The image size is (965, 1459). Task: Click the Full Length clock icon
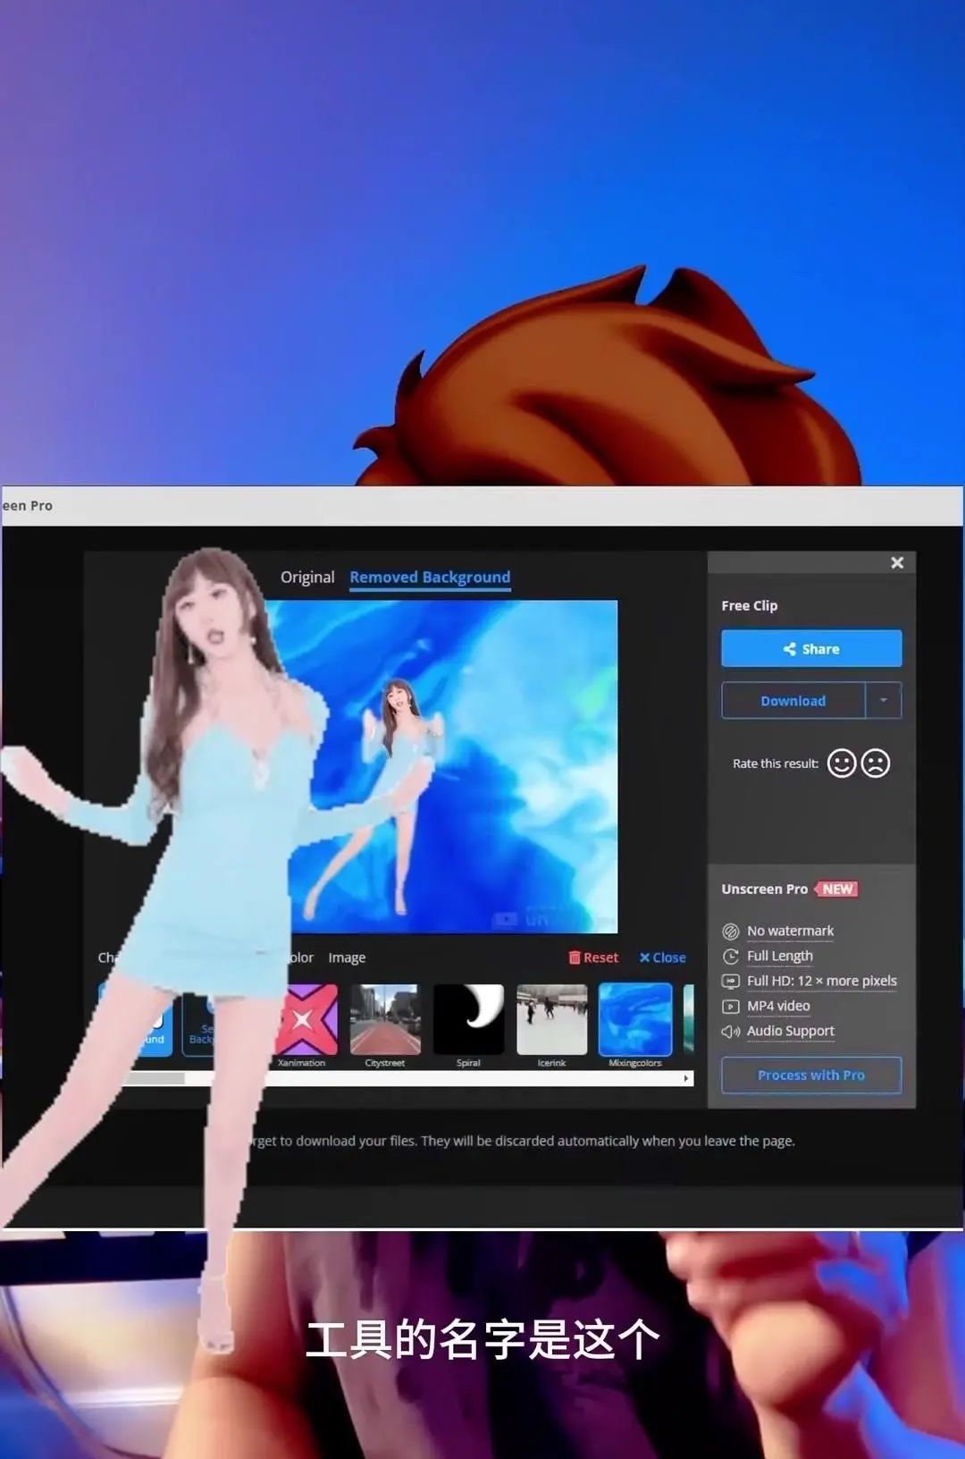(x=730, y=957)
